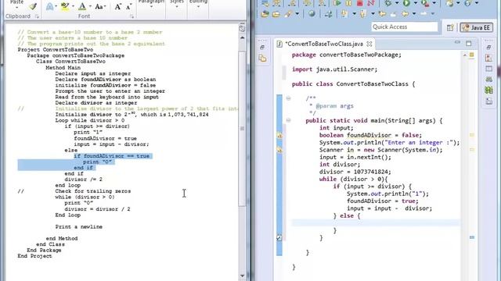
Task: Click the Suspend button in Eclipse toolbar
Action: 348,3
